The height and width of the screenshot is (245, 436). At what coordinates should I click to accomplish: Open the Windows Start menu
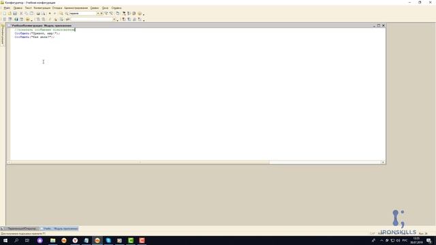5,240
